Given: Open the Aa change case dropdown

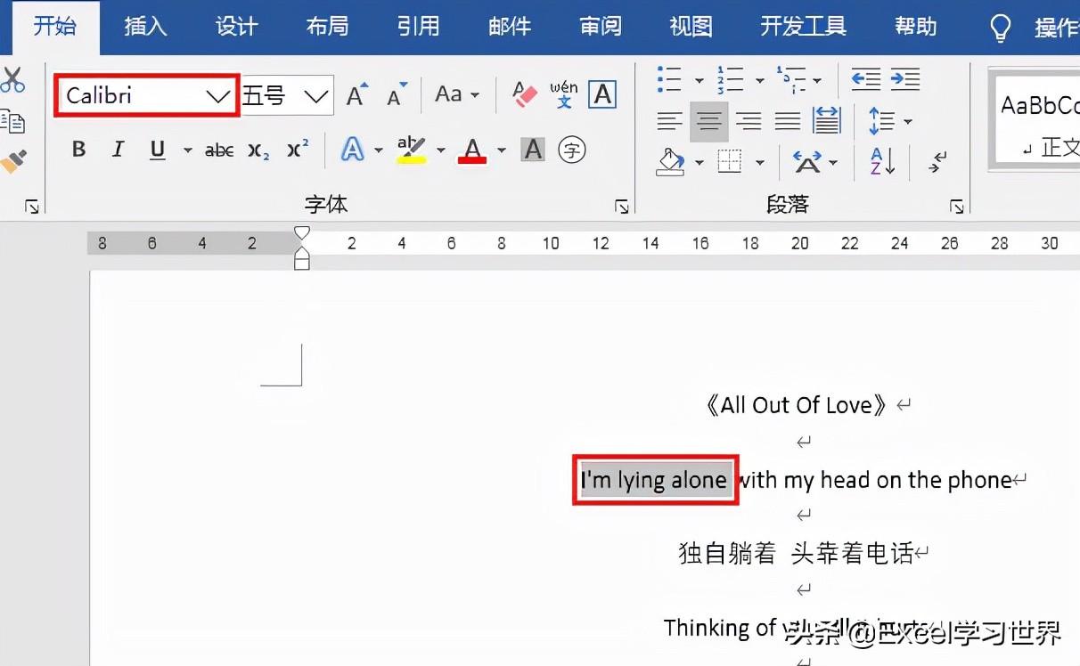Looking at the screenshot, I should [457, 94].
